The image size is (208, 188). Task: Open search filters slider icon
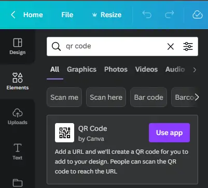188,46
